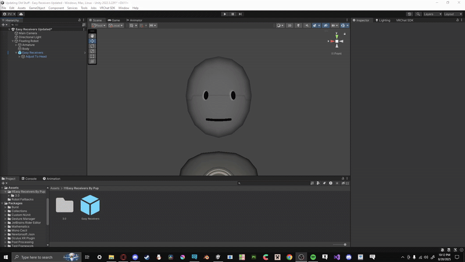The height and width of the screenshot is (262, 465).
Task: Open the VRChat SDK menu
Action: click(x=107, y=8)
